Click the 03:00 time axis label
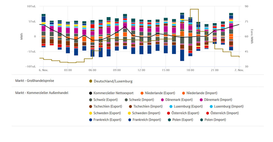 tap(68, 70)
